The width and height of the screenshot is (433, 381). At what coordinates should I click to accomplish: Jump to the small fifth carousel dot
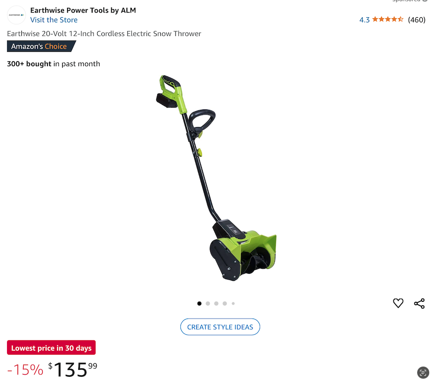(233, 303)
